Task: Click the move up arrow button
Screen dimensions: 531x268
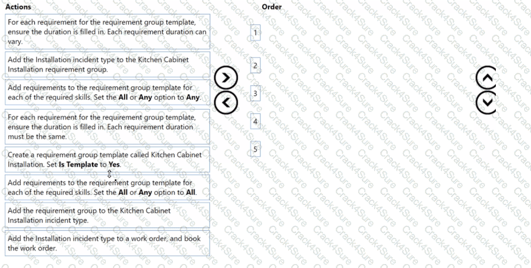Action: tap(486, 77)
